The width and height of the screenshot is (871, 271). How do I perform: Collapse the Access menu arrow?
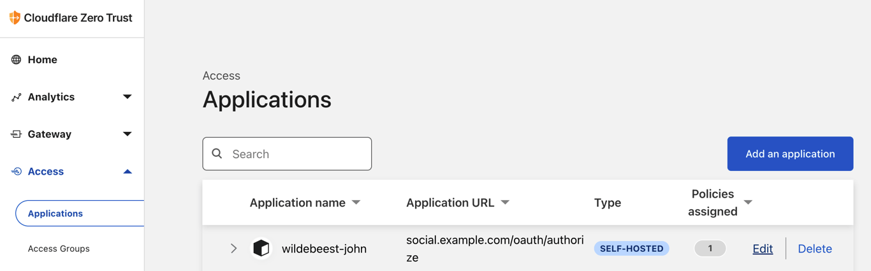[x=128, y=172]
